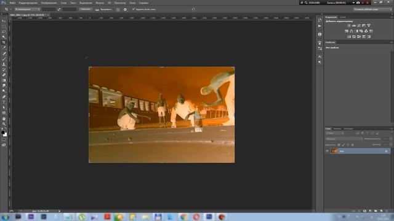The image size is (394, 221).
Task: Select the Crop tool in toolbox
Action: point(4,42)
